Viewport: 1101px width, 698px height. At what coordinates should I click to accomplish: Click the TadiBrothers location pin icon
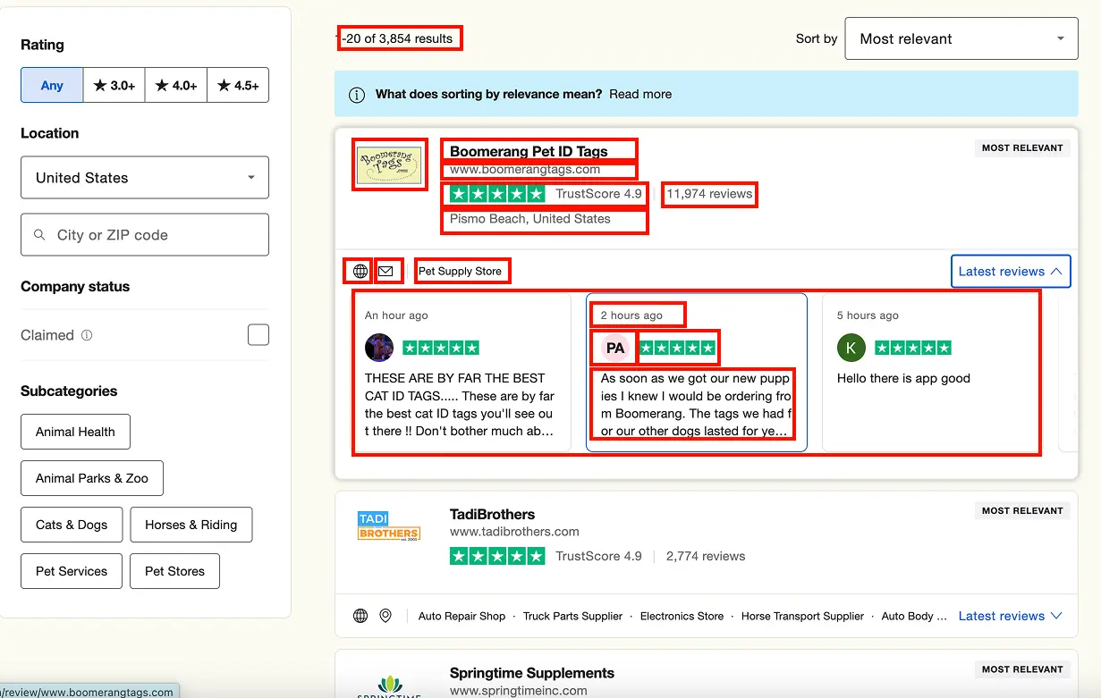click(385, 616)
